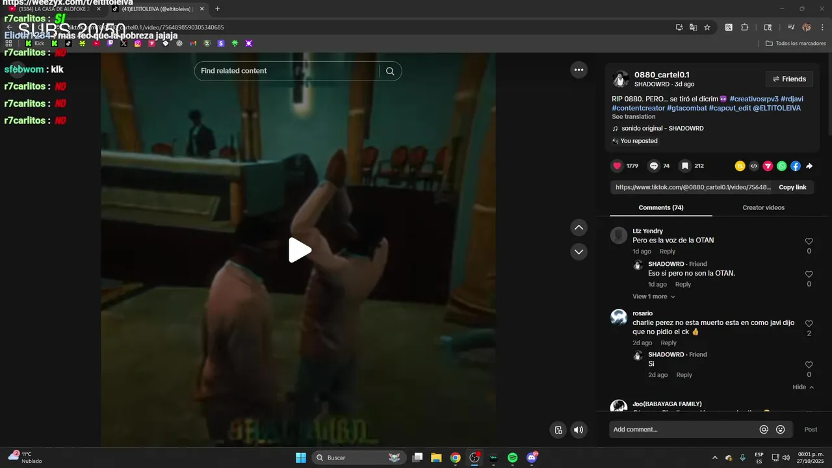Go to previous video with up arrow

(578, 227)
